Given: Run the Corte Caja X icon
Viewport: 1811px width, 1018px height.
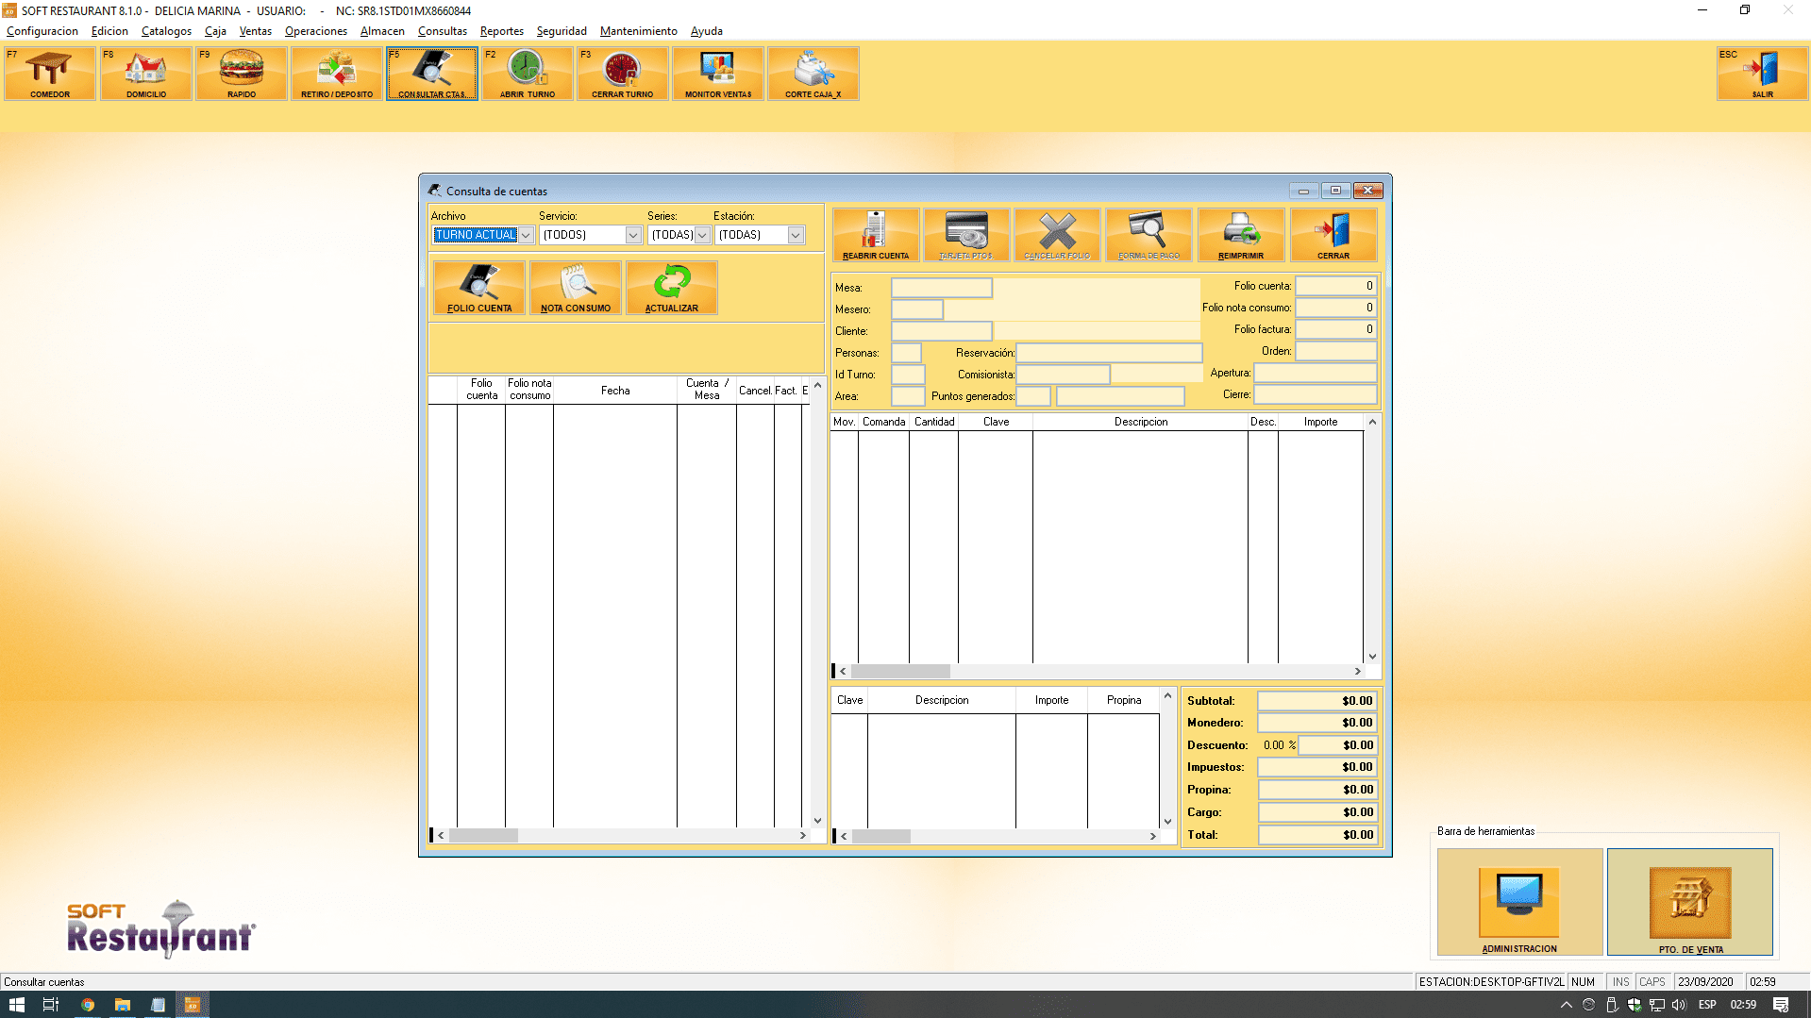Looking at the screenshot, I should 813,74.
